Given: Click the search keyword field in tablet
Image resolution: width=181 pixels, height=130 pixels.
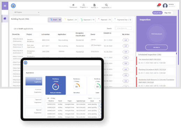Looking at the screenshot, I should (x=97, y=98).
